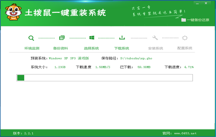
Task: Click the greyed 配置系统 step label
Action: [185, 48]
